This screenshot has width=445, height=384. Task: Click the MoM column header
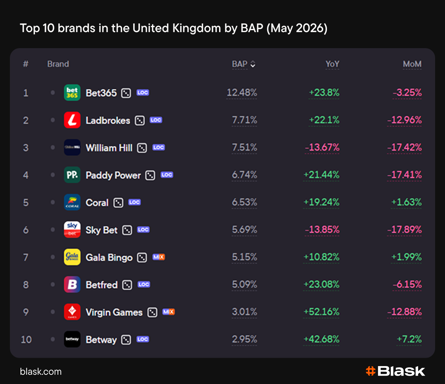click(x=412, y=64)
